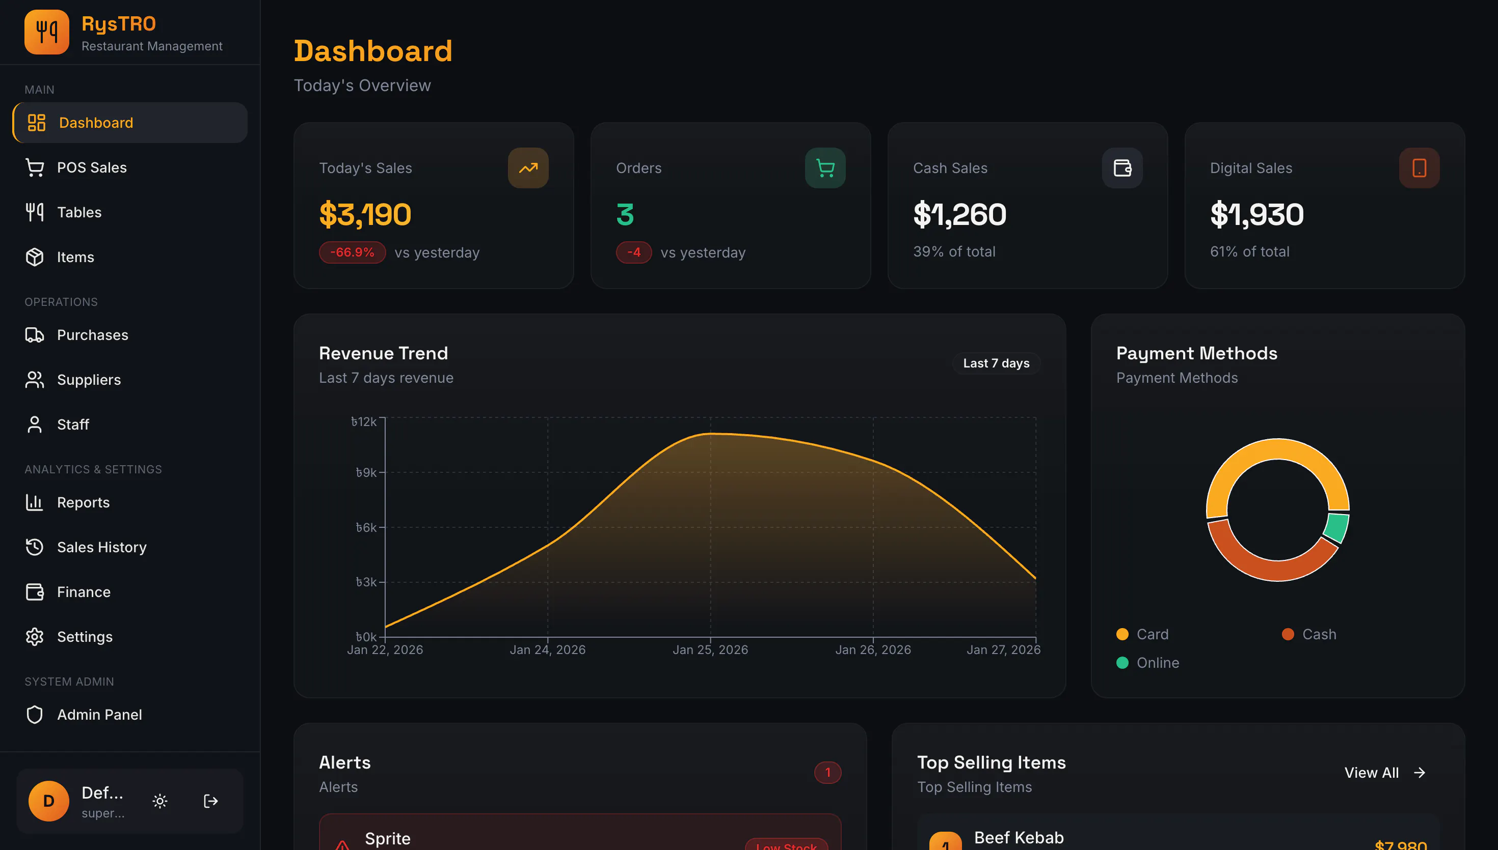
Task: Click the RysTRO fork-and-knife logo icon
Action: (x=47, y=32)
